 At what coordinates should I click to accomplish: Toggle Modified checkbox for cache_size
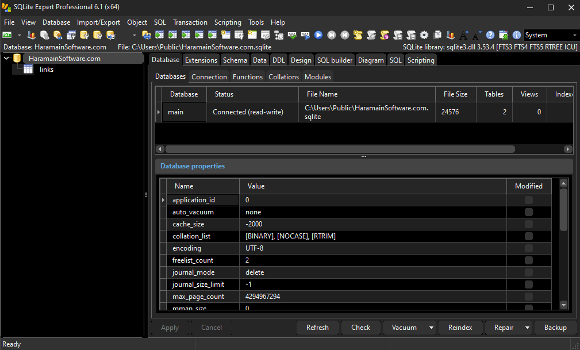tap(529, 224)
